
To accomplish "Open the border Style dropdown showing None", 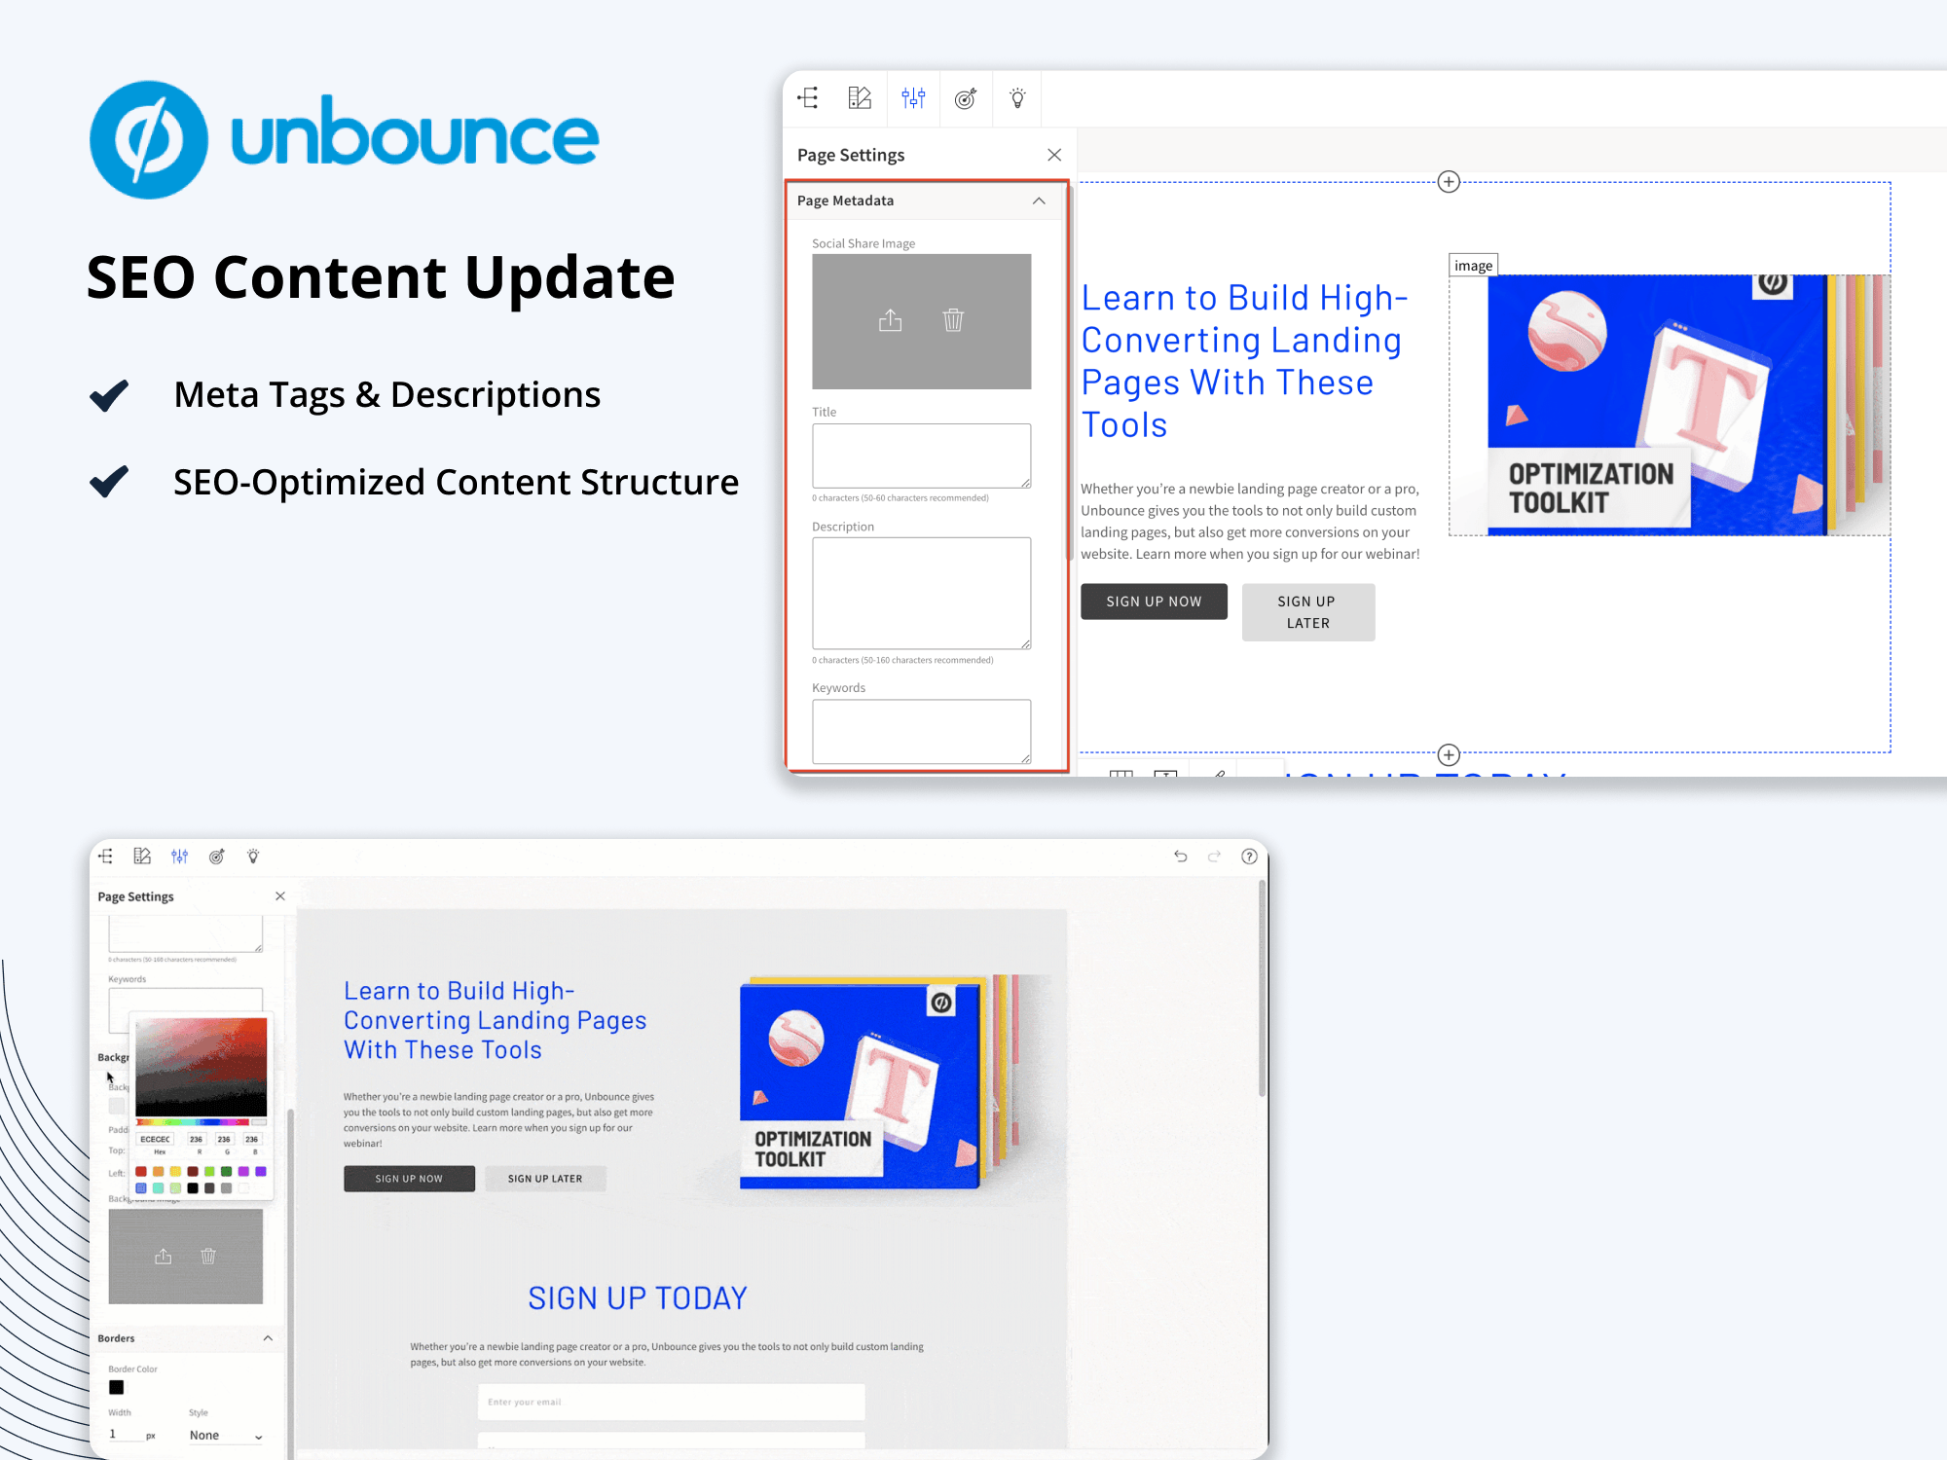I will (x=226, y=1436).
